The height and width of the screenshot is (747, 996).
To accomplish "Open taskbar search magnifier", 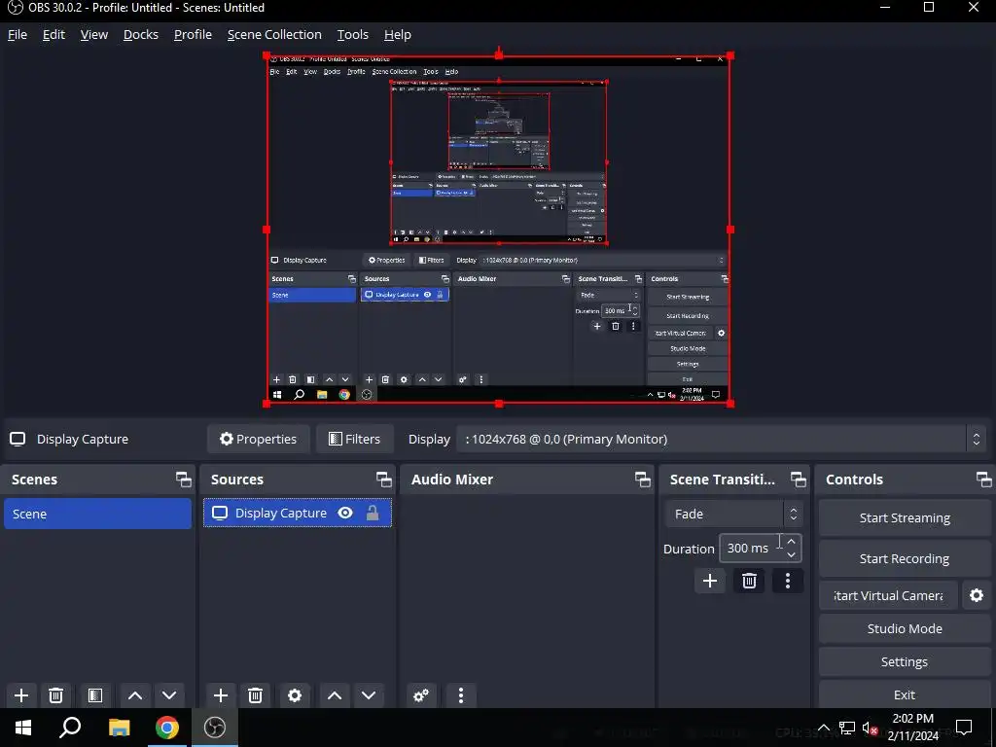I will pyautogui.click(x=70, y=728).
